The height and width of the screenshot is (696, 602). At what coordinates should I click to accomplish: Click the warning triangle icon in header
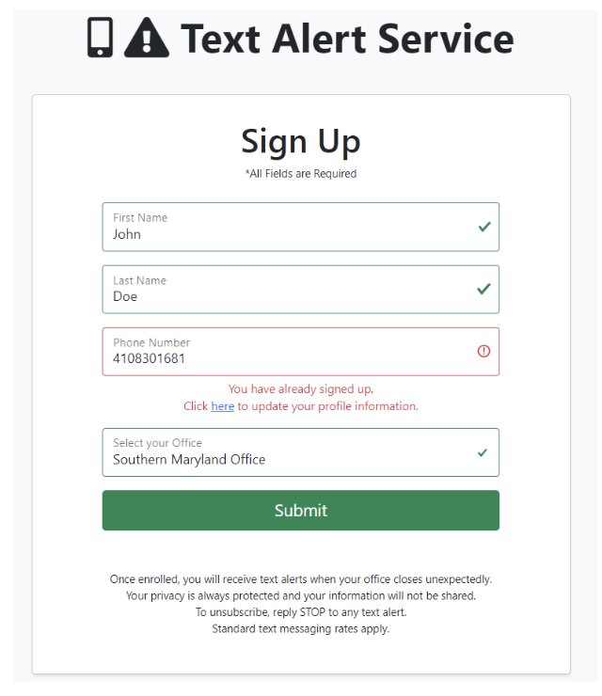(x=147, y=38)
